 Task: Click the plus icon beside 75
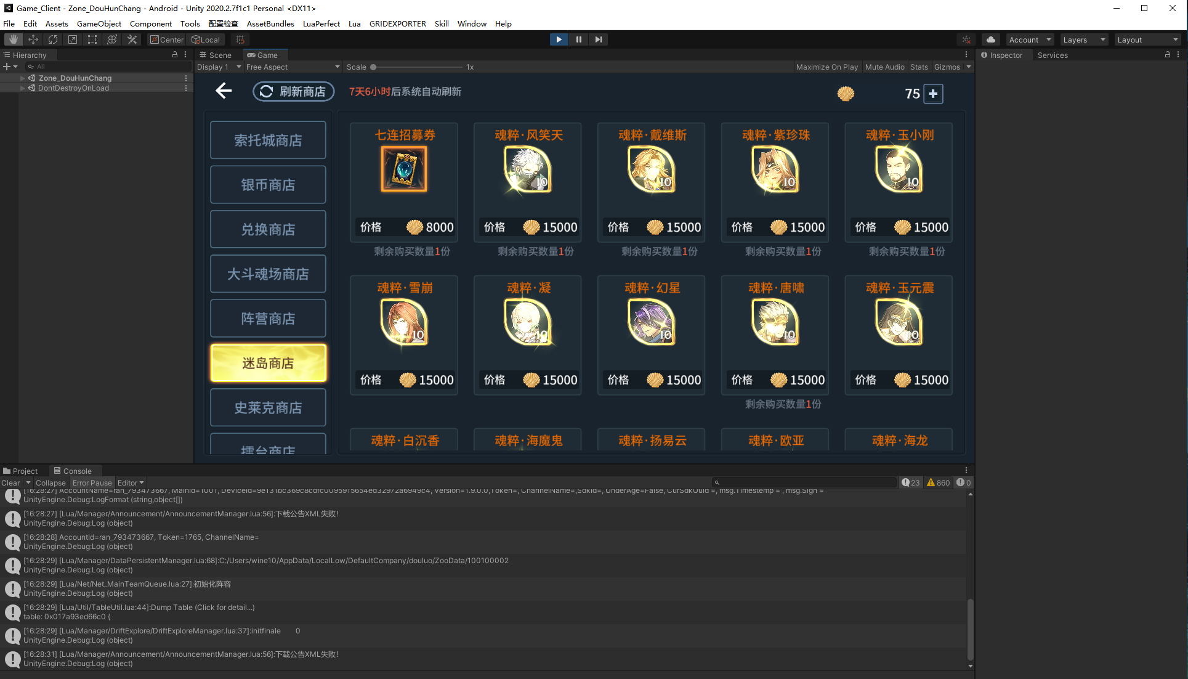pos(933,94)
